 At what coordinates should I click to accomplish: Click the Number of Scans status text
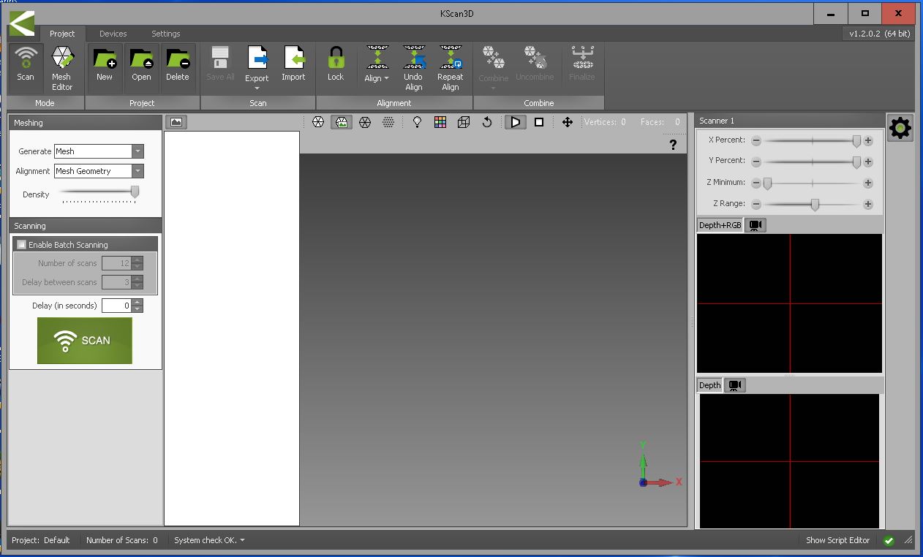pyautogui.click(x=122, y=540)
